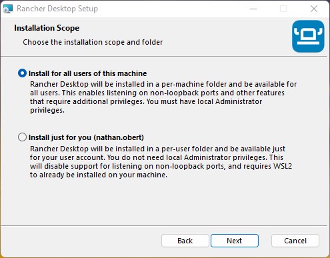Click the Rancher Desktop logo icon
330x258 pixels.
(308, 37)
